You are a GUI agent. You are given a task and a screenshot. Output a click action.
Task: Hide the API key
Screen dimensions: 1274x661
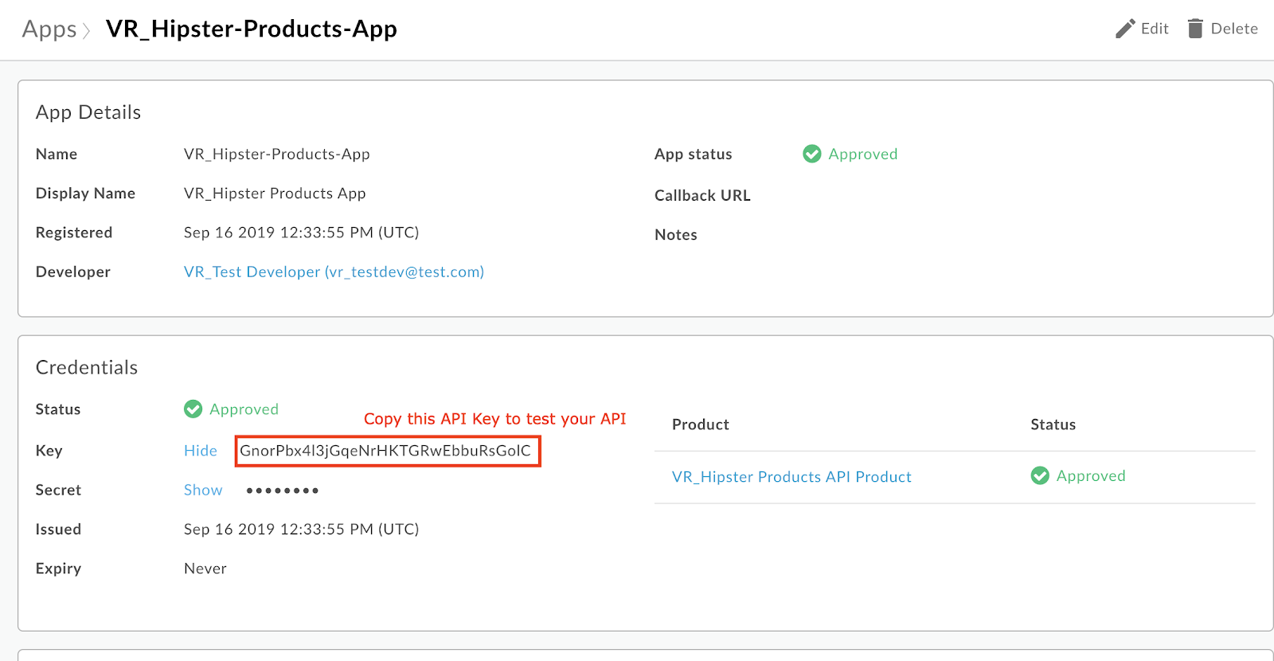click(201, 451)
